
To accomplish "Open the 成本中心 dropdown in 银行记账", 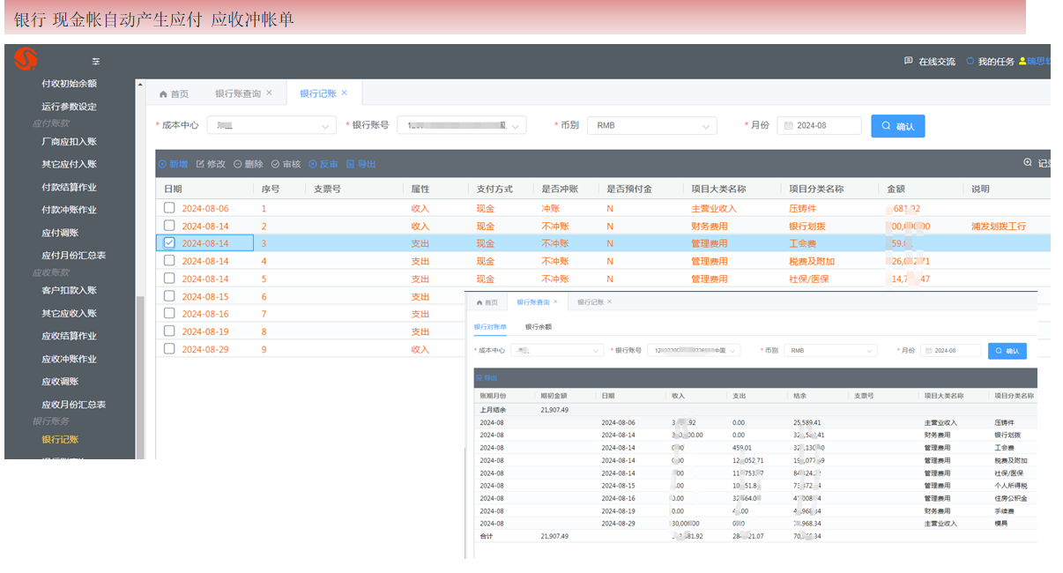I will 271,126.
